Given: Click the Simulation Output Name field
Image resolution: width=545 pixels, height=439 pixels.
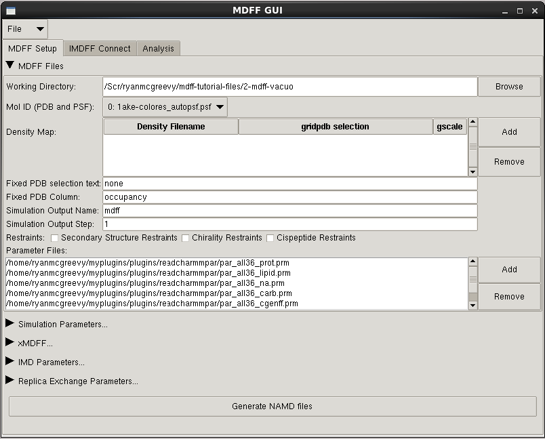Looking at the screenshot, I should (x=289, y=211).
